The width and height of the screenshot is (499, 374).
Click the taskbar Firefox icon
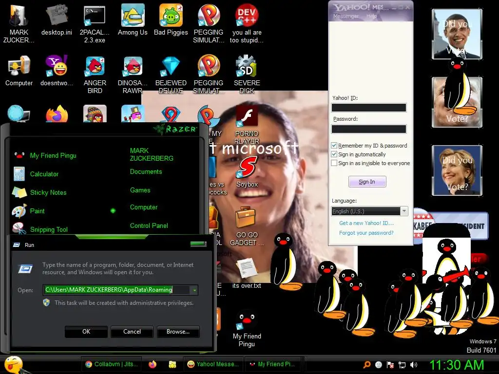153,364
